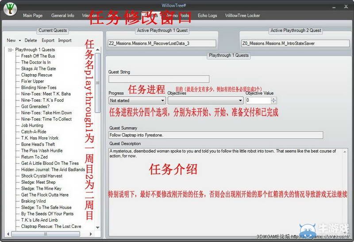Click quest list horizontal scrollbar thumb
This screenshot has height=242, width=354.
click(x=46, y=234)
